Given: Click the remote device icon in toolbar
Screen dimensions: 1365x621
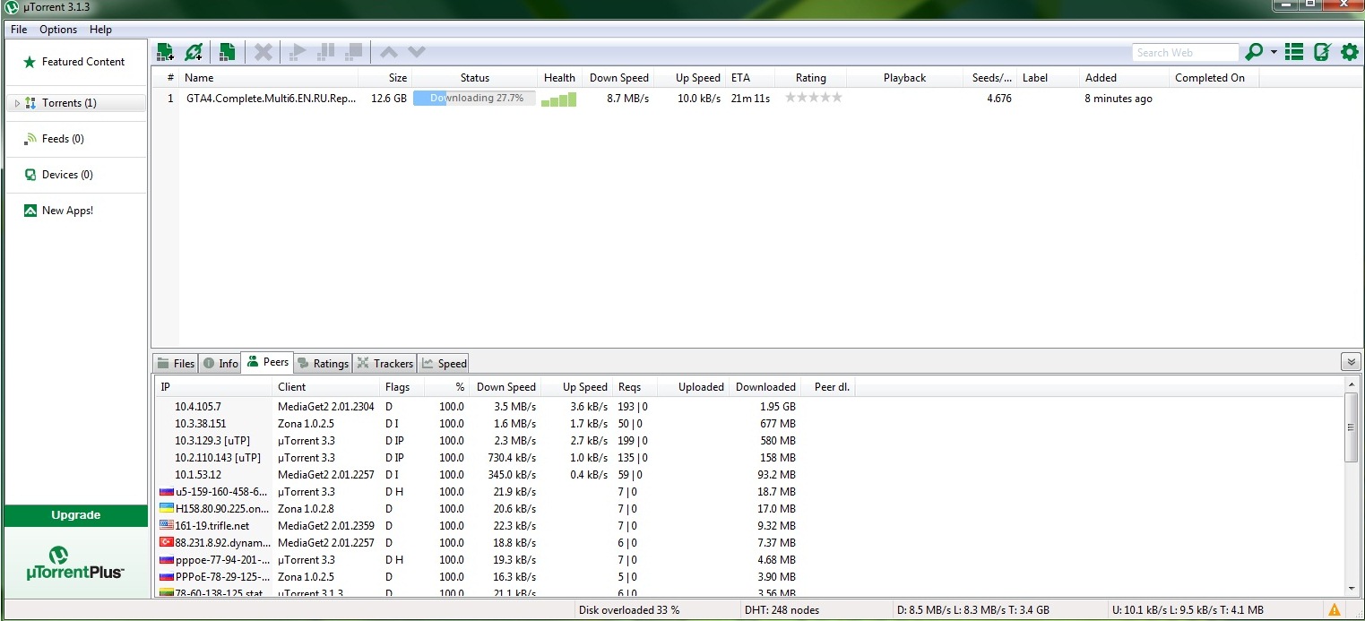Looking at the screenshot, I should point(1322,52).
